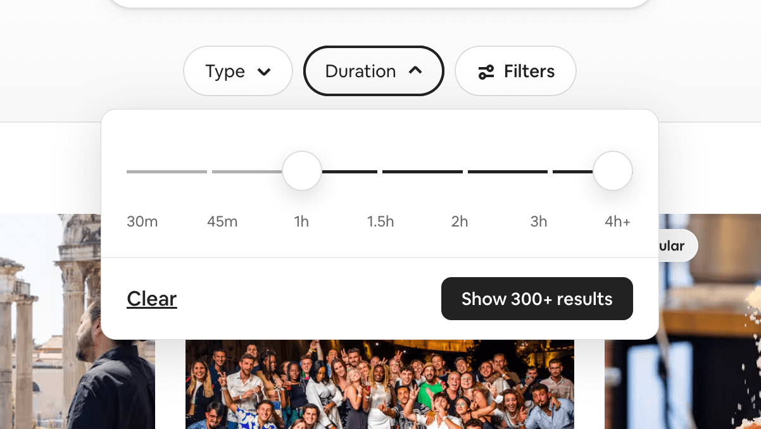Screen dimensions: 761x429
Task: Select the 30m duration label
Action: [142, 221]
